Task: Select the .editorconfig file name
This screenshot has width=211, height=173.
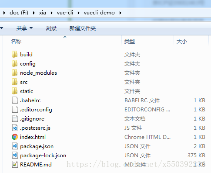Action: [36, 110]
